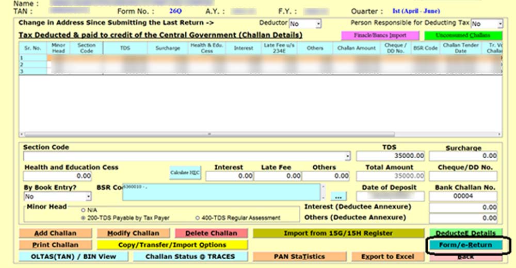
Task: Open Challan Status @ TRACES
Action: click(x=190, y=256)
